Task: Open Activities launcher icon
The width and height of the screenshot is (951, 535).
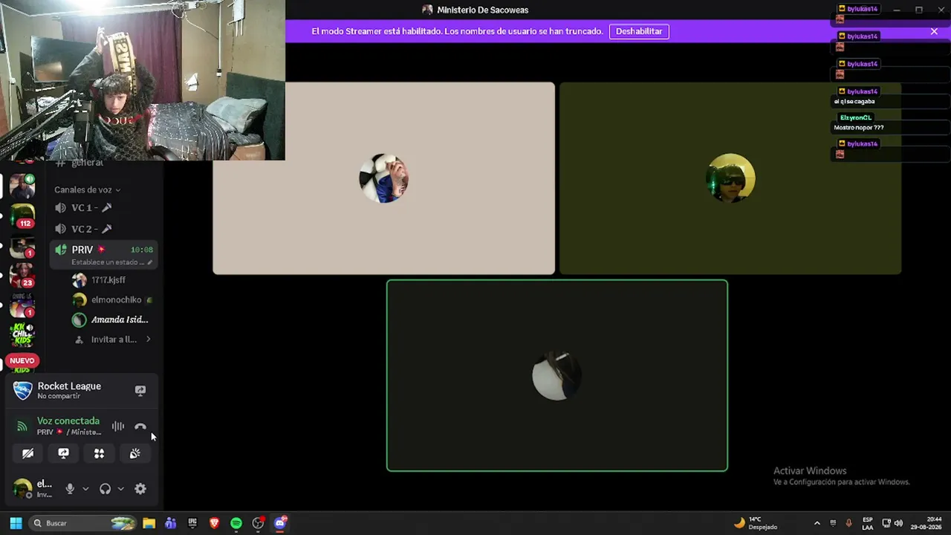Action: pyautogui.click(x=99, y=453)
